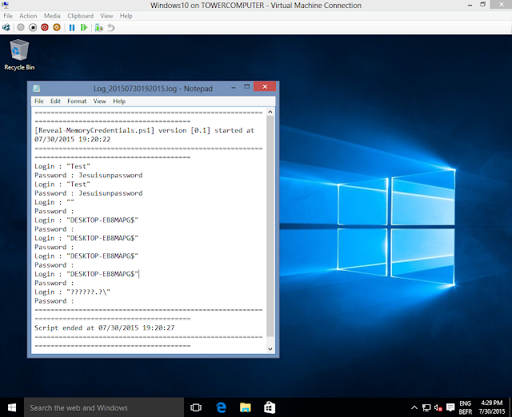
Task: Open the Store from the taskbar
Action: (x=270, y=407)
